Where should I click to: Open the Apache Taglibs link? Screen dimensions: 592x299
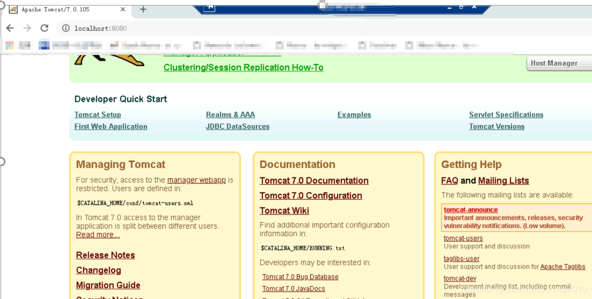tap(563, 267)
